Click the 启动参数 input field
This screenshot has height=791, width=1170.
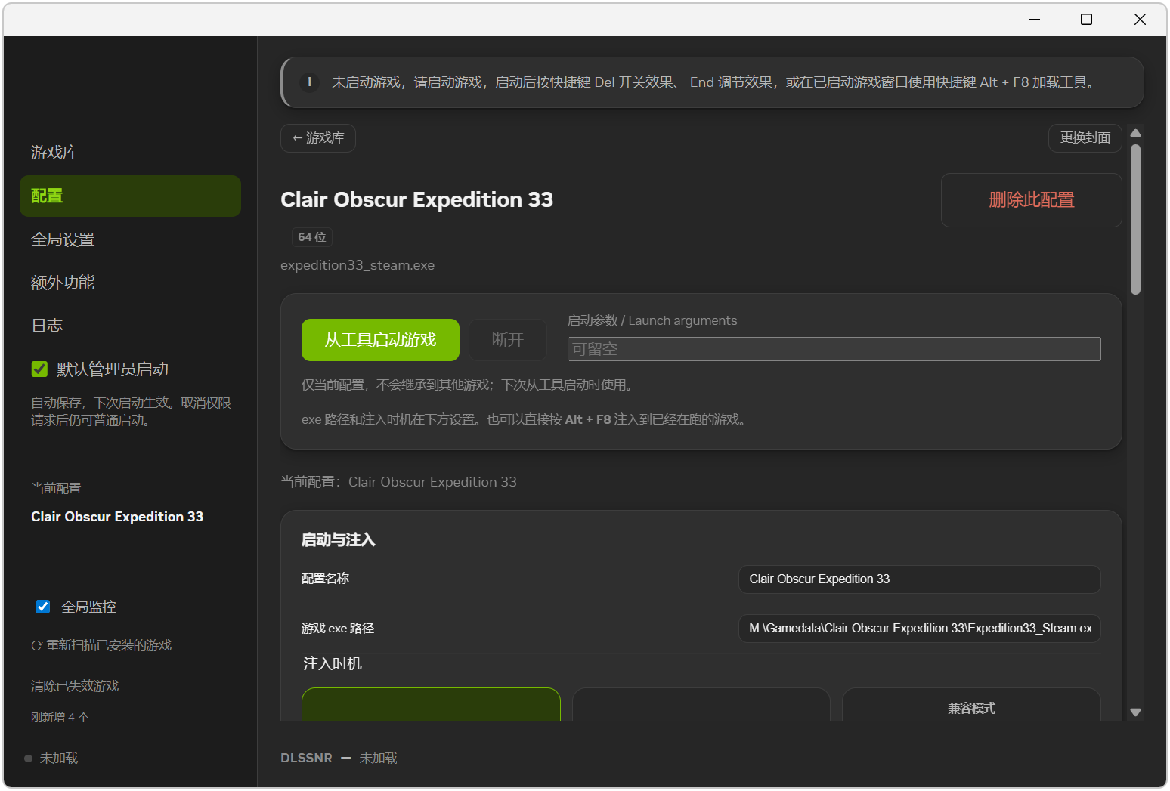click(x=834, y=349)
